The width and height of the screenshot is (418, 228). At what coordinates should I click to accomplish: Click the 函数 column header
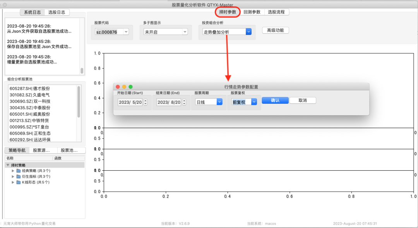coord(58,158)
